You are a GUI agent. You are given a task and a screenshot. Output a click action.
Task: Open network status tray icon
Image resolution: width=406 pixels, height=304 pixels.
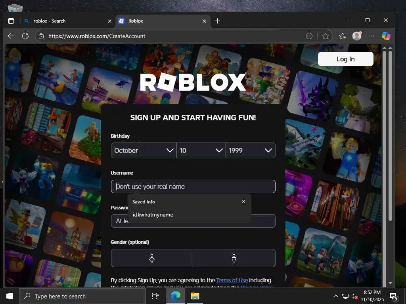(345, 296)
